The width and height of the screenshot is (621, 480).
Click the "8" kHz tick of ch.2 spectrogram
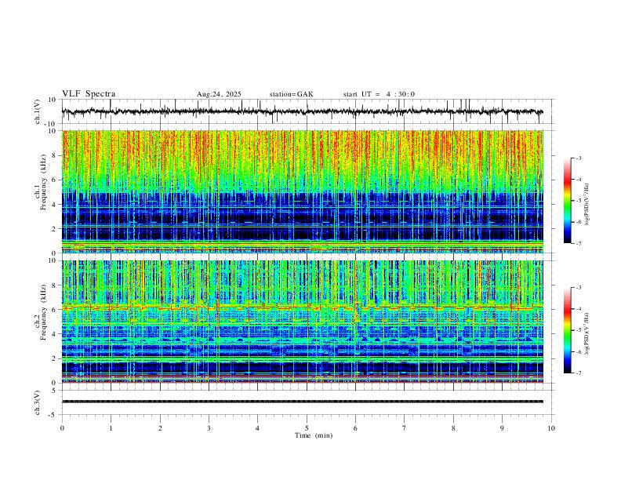coord(54,285)
